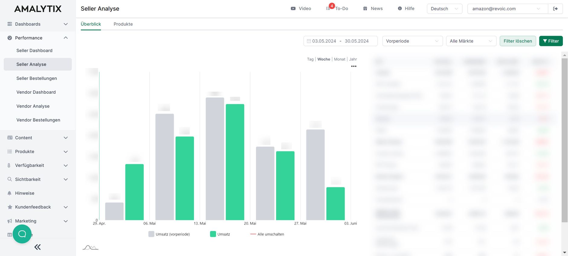The width and height of the screenshot is (568, 256).
Task: Expand the Content menu chevron
Action: pyautogui.click(x=66, y=138)
